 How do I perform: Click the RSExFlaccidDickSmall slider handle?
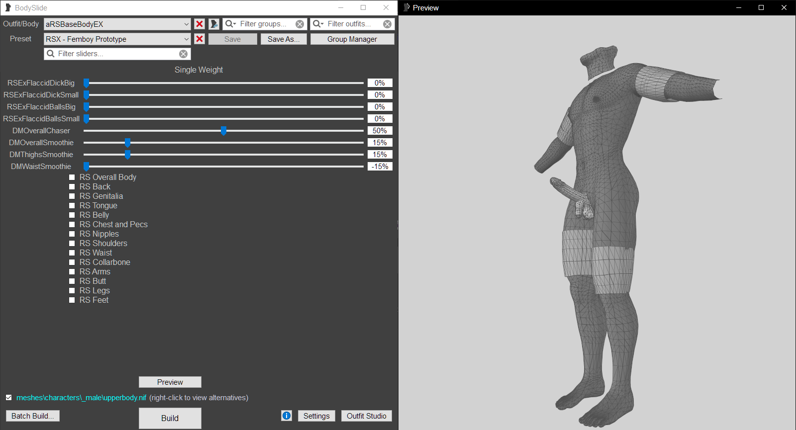[86, 95]
